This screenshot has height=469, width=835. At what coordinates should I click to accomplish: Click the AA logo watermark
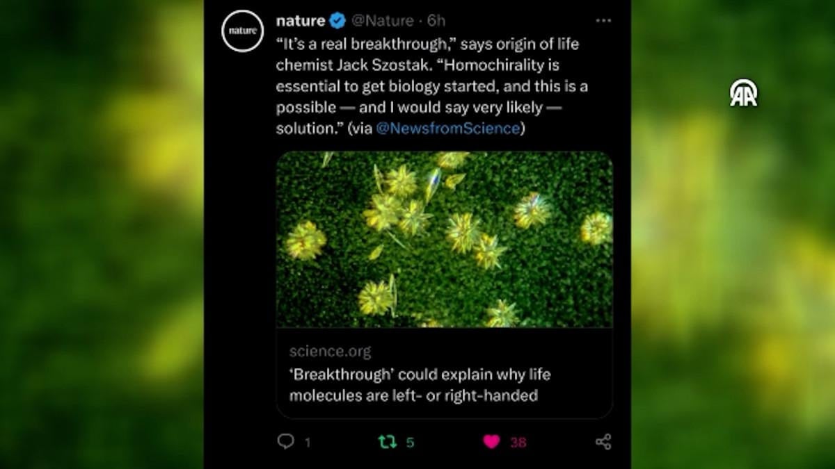[x=743, y=93]
